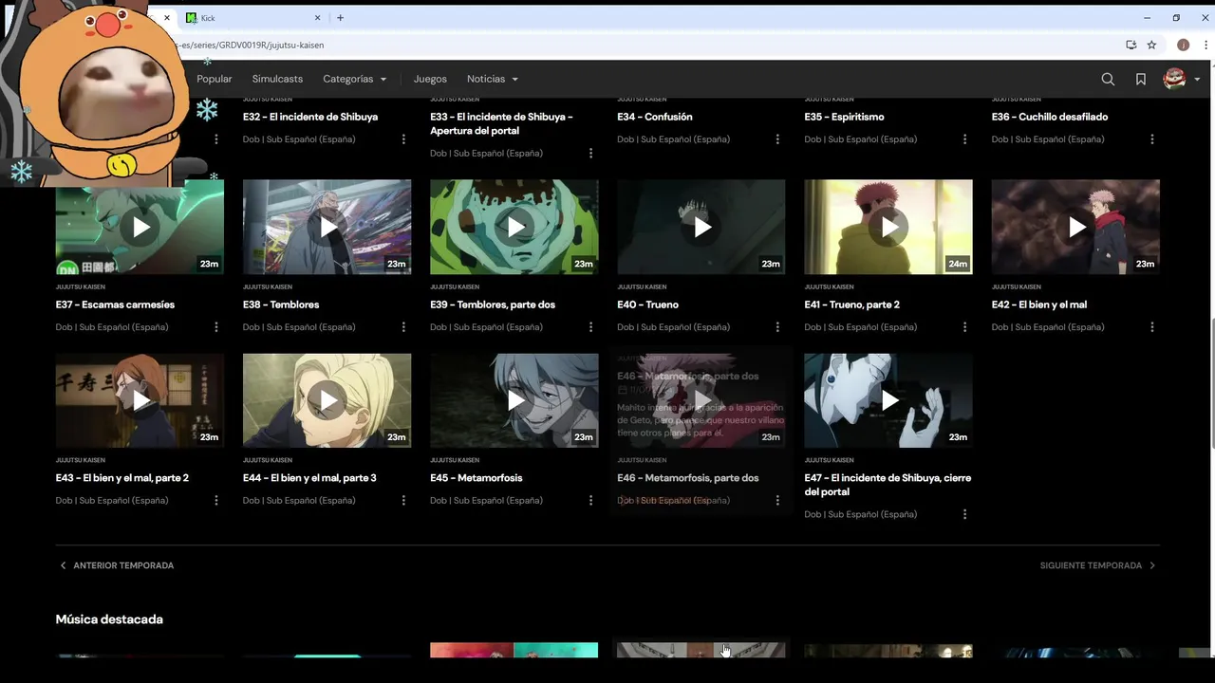Open more options for E35 Espiritismo
This screenshot has height=683, width=1215.
964,139
